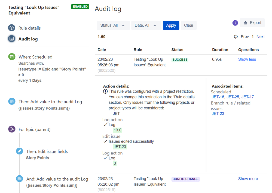This screenshot has width=272, height=193.
Task: Open the purple For Epic branch icon
Action: click(12, 129)
